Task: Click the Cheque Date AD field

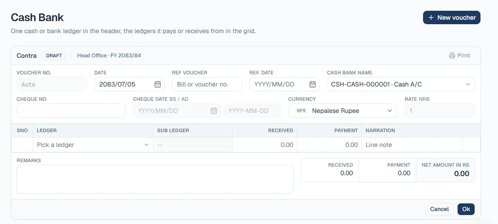Action: [252, 111]
